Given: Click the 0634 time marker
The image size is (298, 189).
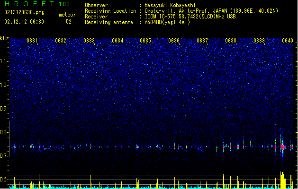Looking at the screenshot, I should (117, 41).
